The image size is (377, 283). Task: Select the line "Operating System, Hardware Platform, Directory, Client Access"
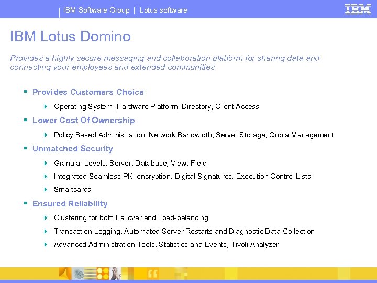[x=156, y=106]
